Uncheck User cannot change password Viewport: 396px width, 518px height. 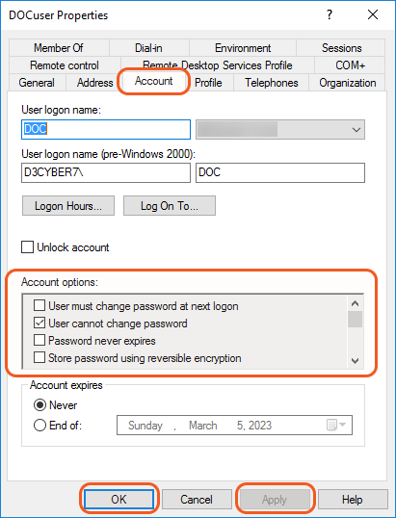pos(40,324)
